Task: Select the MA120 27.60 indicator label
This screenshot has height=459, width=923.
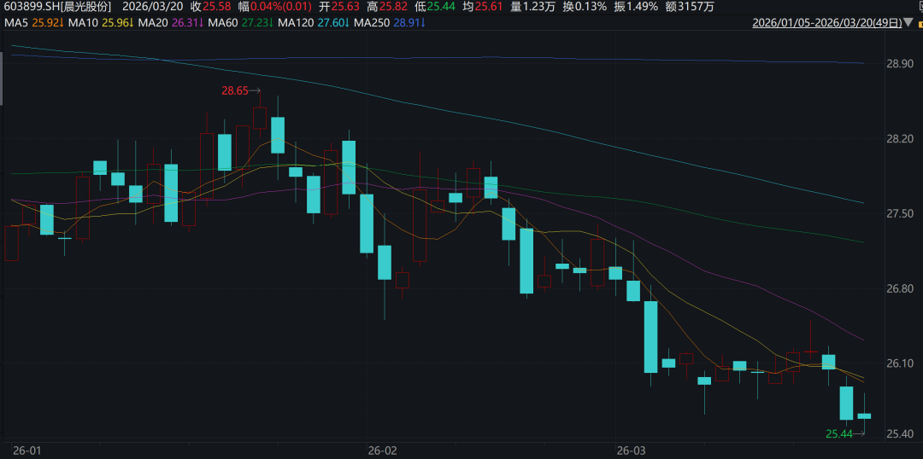Action: [313, 24]
